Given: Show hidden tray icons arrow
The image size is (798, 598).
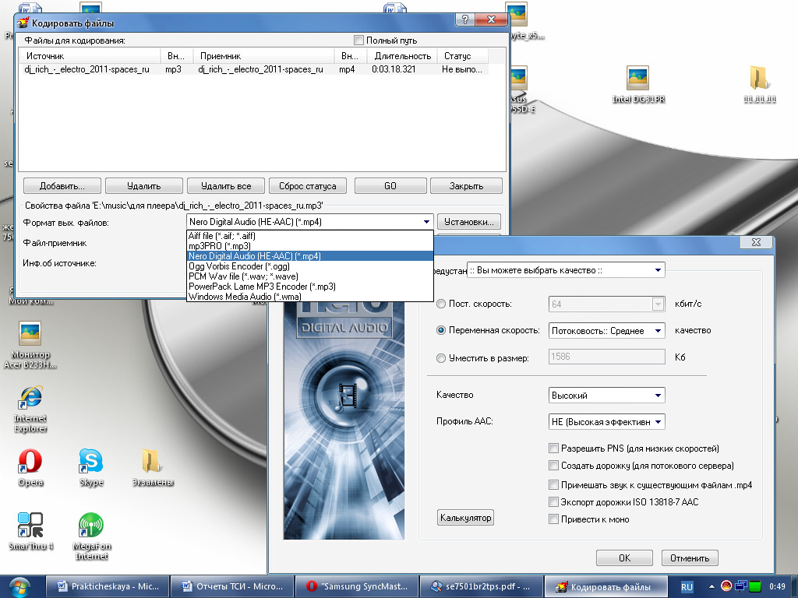Looking at the screenshot, I should pyautogui.click(x=711, y=587).
